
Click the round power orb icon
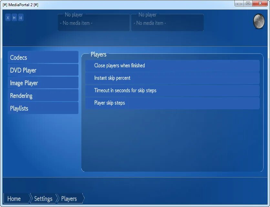(259, 21)
